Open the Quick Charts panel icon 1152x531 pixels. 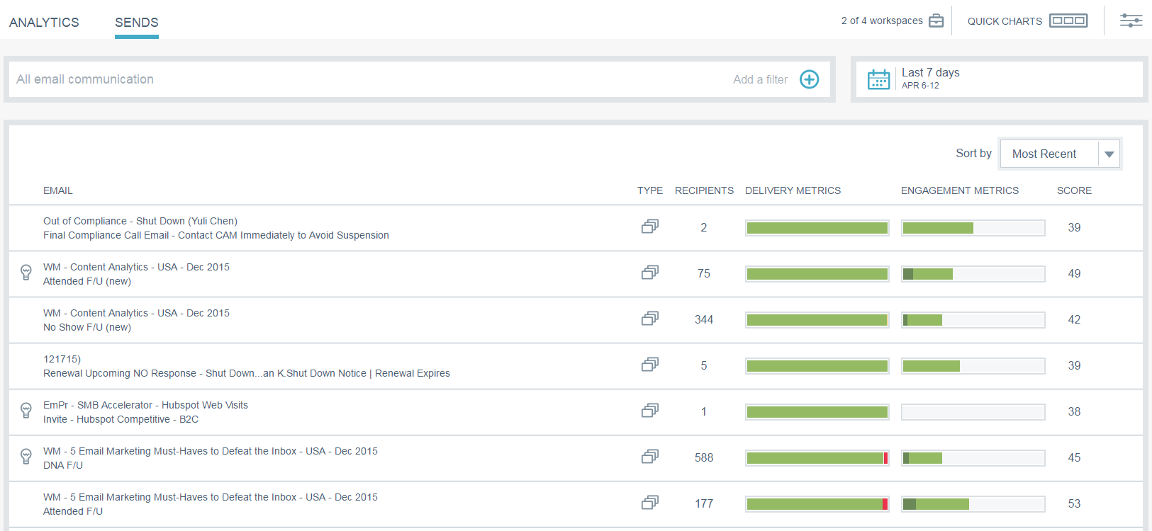tap(1068, 21)
